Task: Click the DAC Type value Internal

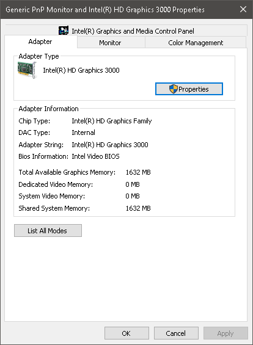Action: click(x=84, y=133)
